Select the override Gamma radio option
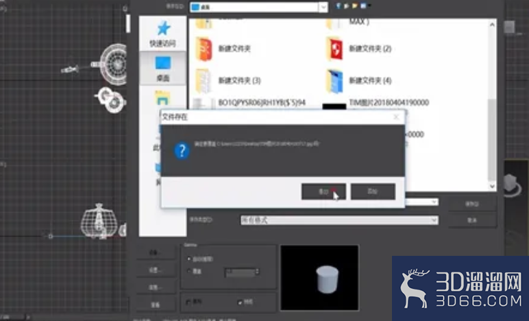Image resolution: width=529 pixels, height=321 pixels. pos(189,271)
